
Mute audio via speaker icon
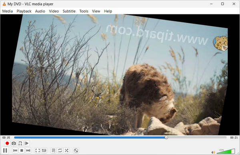click(213, 152)
